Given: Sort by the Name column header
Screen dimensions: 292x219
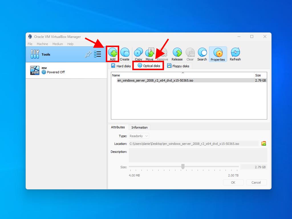Looking at the screenshot, I should pyautogui.click(x=182, y=75).
